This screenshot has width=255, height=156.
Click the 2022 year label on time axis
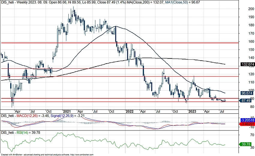130,111
